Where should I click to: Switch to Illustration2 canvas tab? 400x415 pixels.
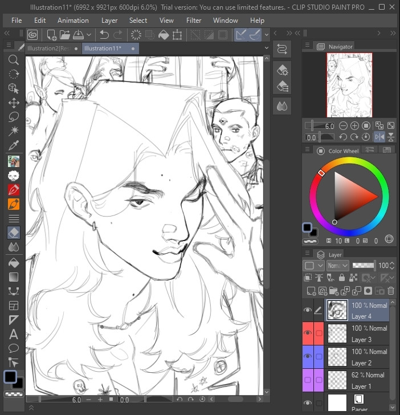(52, 48)
